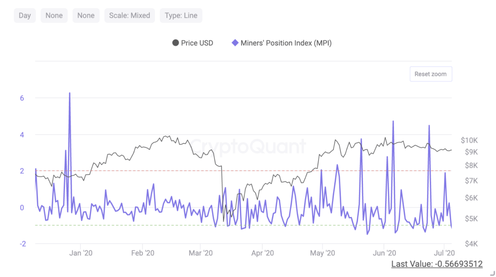Click the Last Value: -0.56693512 link
The image size is (496, 277).
pyautogui.click(x=437, y=263)
